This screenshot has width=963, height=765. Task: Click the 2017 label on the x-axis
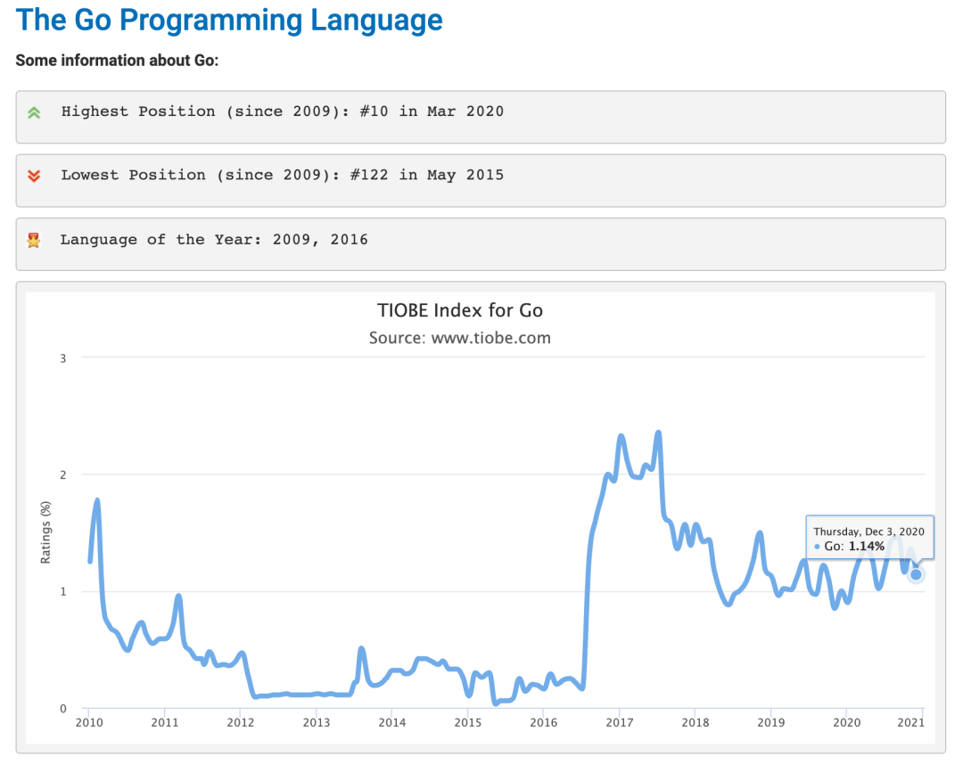[x=619, y=721]
